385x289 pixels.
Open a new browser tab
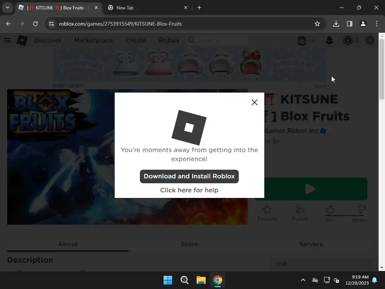click(199, 8)
